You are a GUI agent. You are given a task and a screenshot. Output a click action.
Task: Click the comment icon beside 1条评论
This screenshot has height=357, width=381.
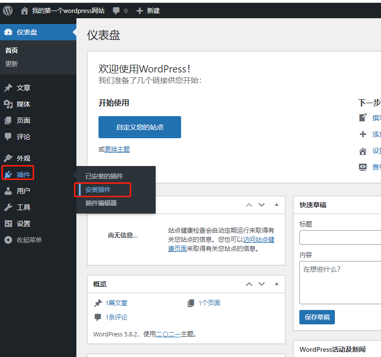pos(98,318)
